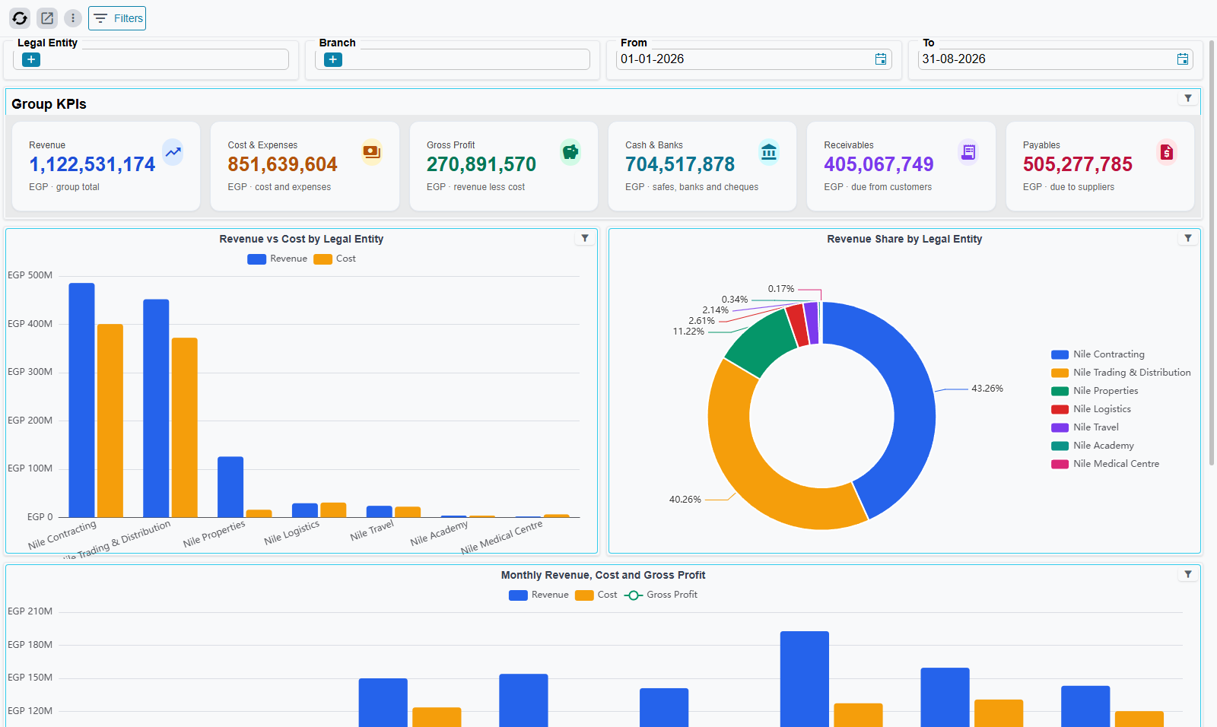The height and width of the screenshot is (727, 1217).
Task: Click the Legal Entity input field
Action: (x=151, y=59)
